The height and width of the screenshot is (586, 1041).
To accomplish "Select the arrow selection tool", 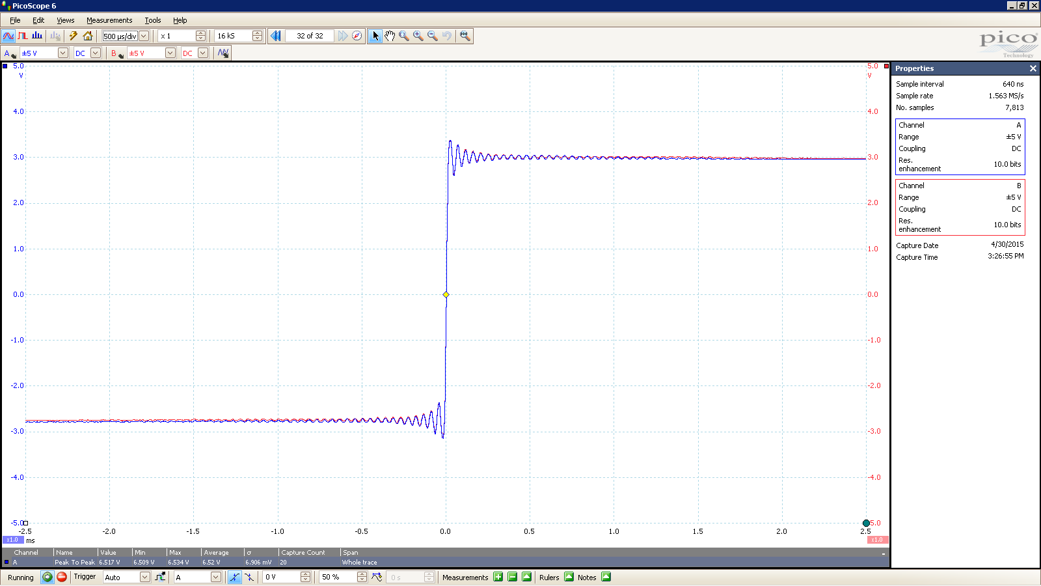I will (x=375, y=36).
